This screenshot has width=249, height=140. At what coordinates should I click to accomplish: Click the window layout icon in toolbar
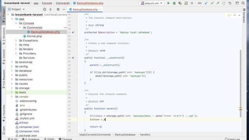click(237, 3)
